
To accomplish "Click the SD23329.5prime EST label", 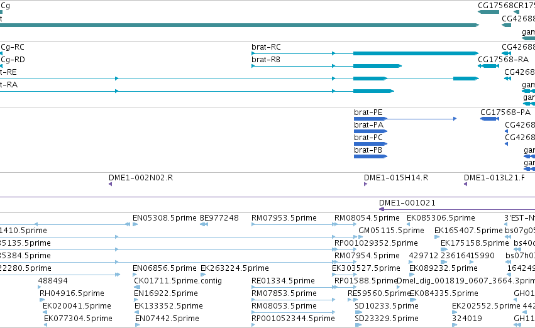I will coord(387,319).
